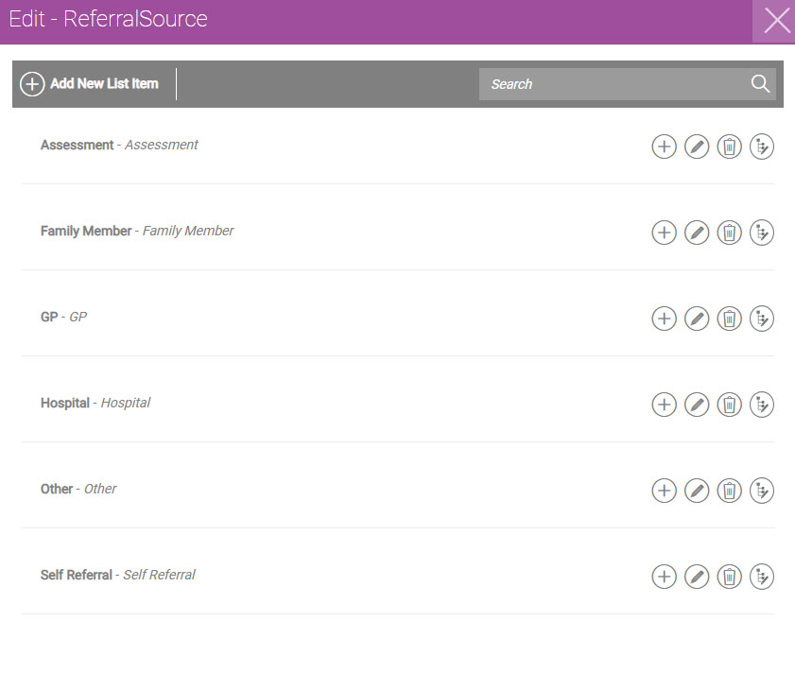The height and width of the screenshot is (690, 795).
Task: Close the Edit ReferralSource dialog
Action: coord(775,22)
